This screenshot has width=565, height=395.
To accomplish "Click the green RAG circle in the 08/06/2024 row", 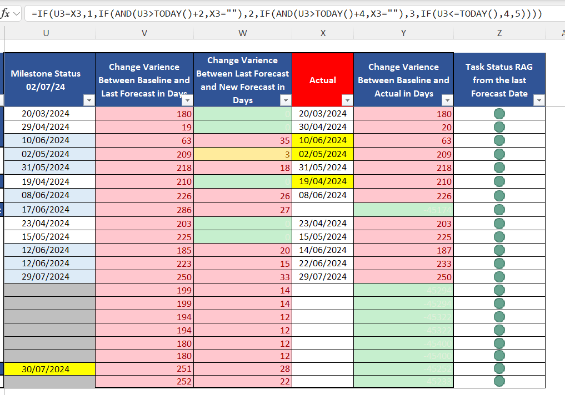I will (499, 195).
